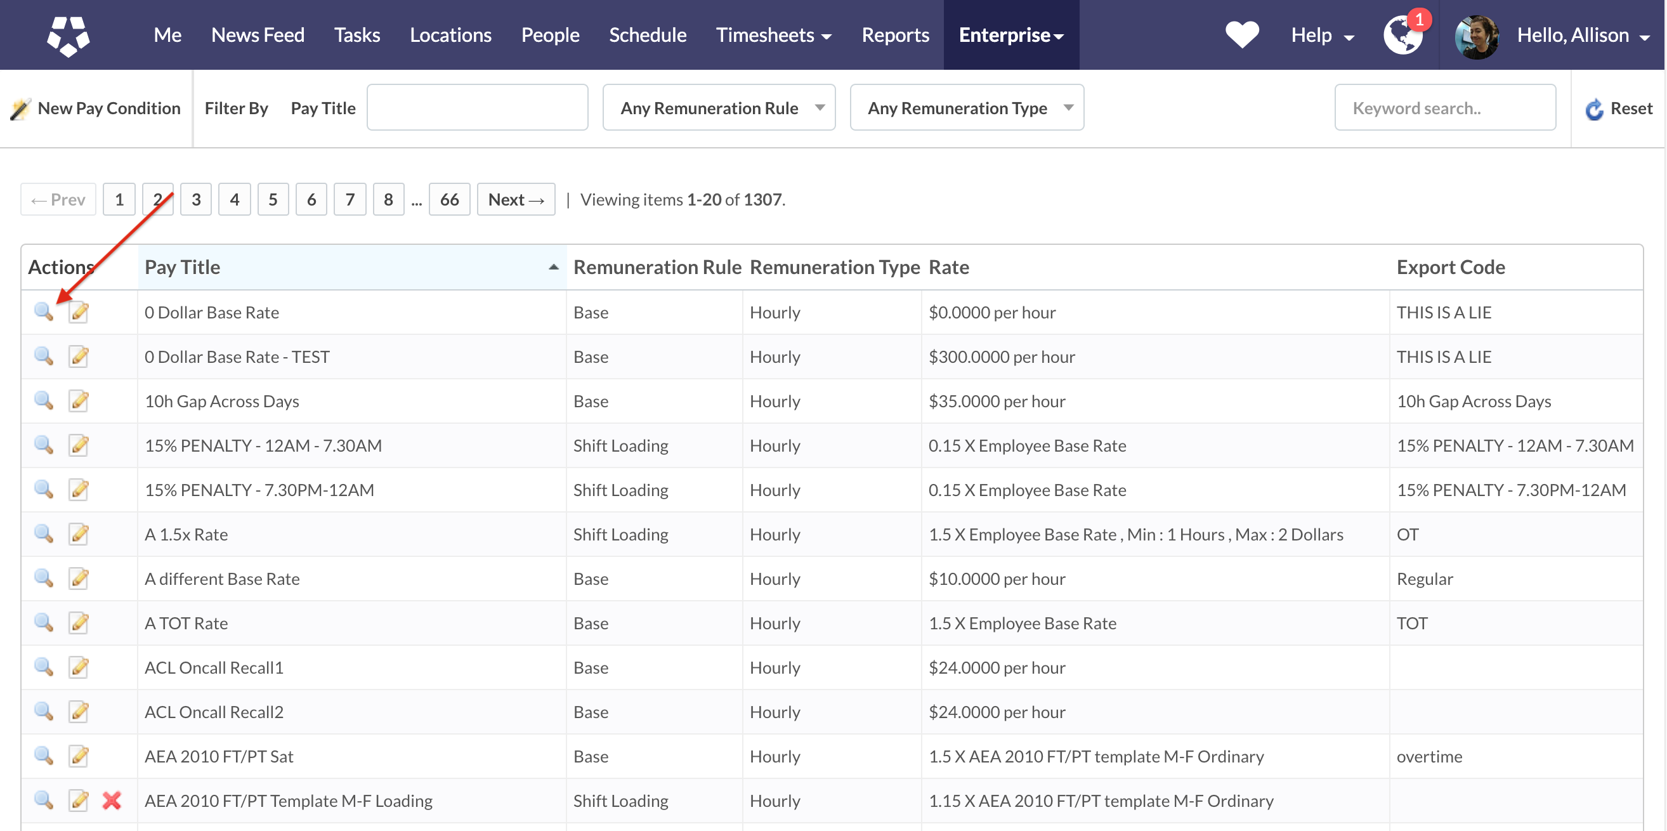Click the edit pencil for 10h Gap Across Days

[x=79, y=401]
